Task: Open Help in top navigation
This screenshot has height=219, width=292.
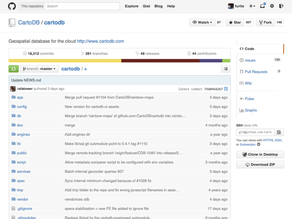Action: [171, 6]
